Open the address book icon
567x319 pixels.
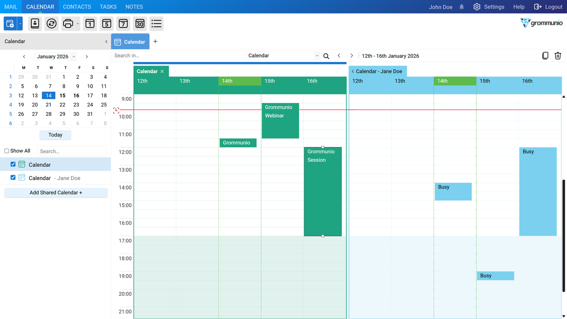pyautogui.click(x=35, y=24)
